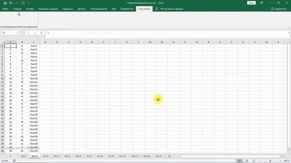Open the Файл tab
Screen dimensions: 291x163
[x=5, y=9]
